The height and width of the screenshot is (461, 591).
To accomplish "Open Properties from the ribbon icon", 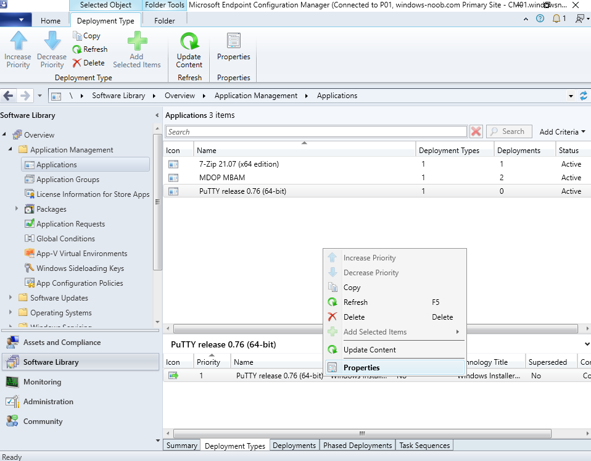I will (234, 41).
